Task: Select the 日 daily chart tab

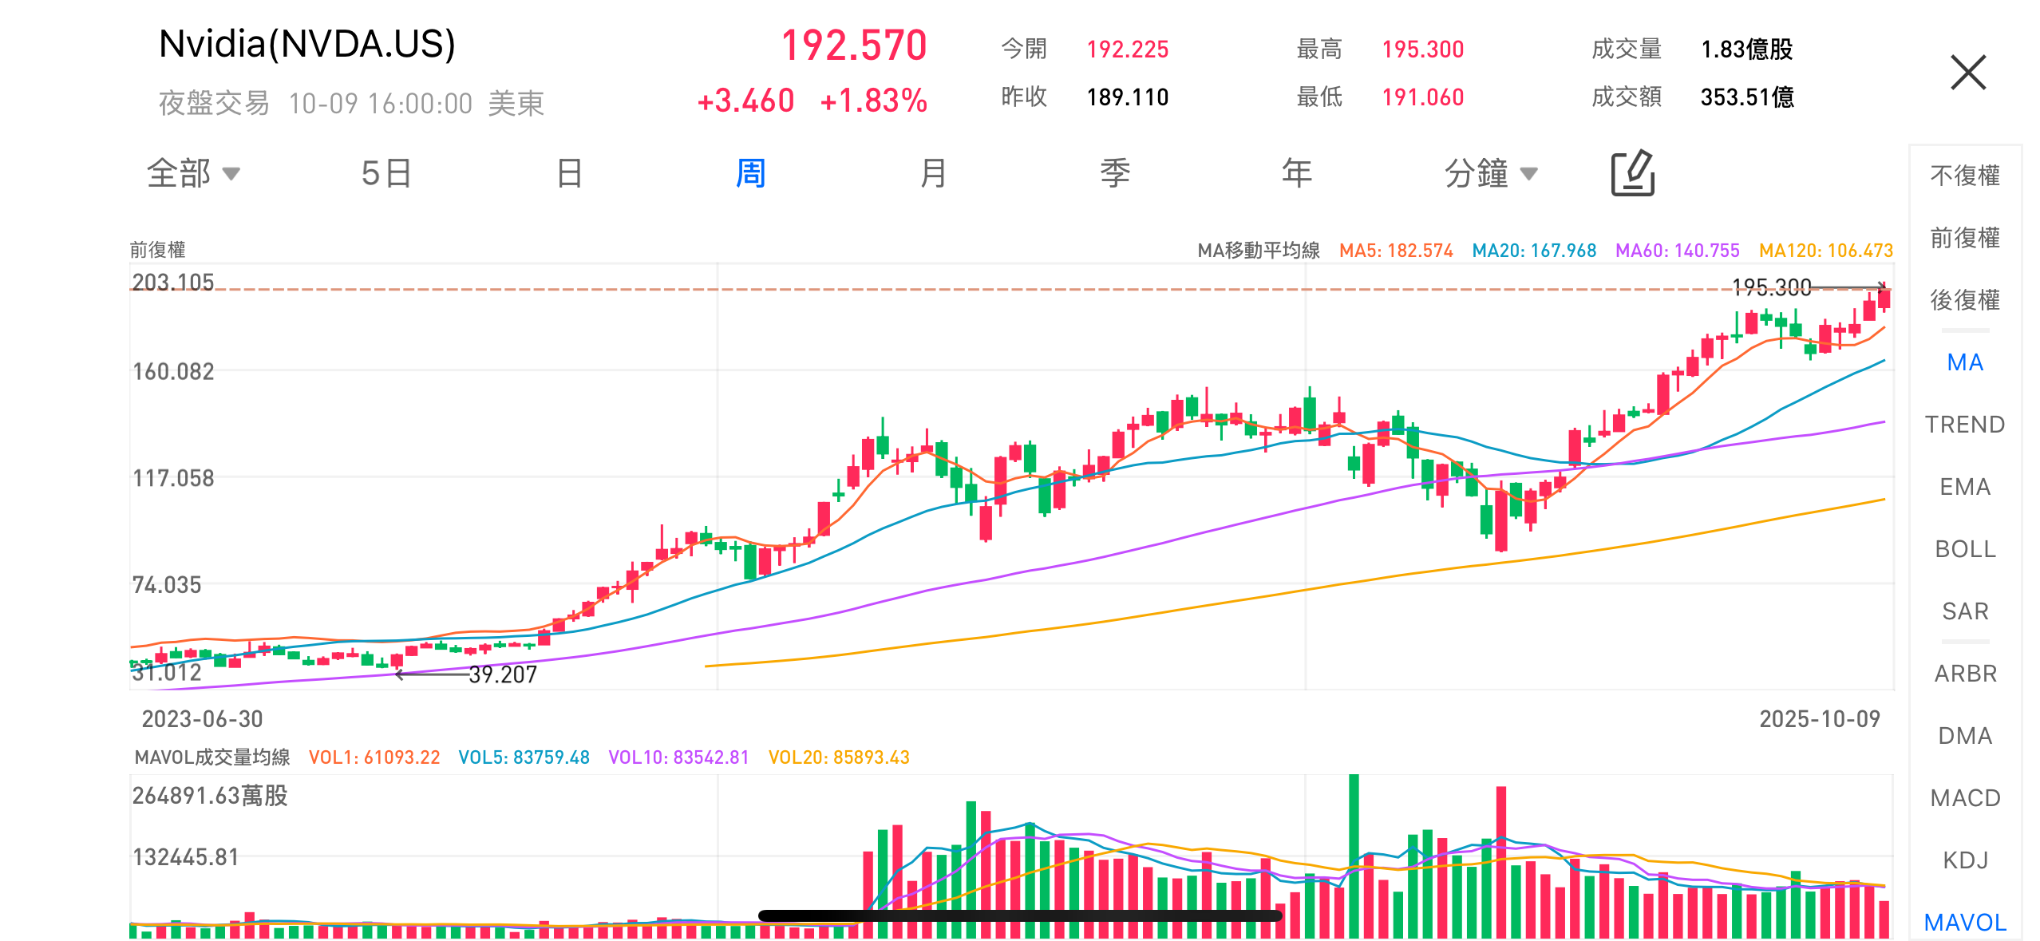Action: (569, 173)
